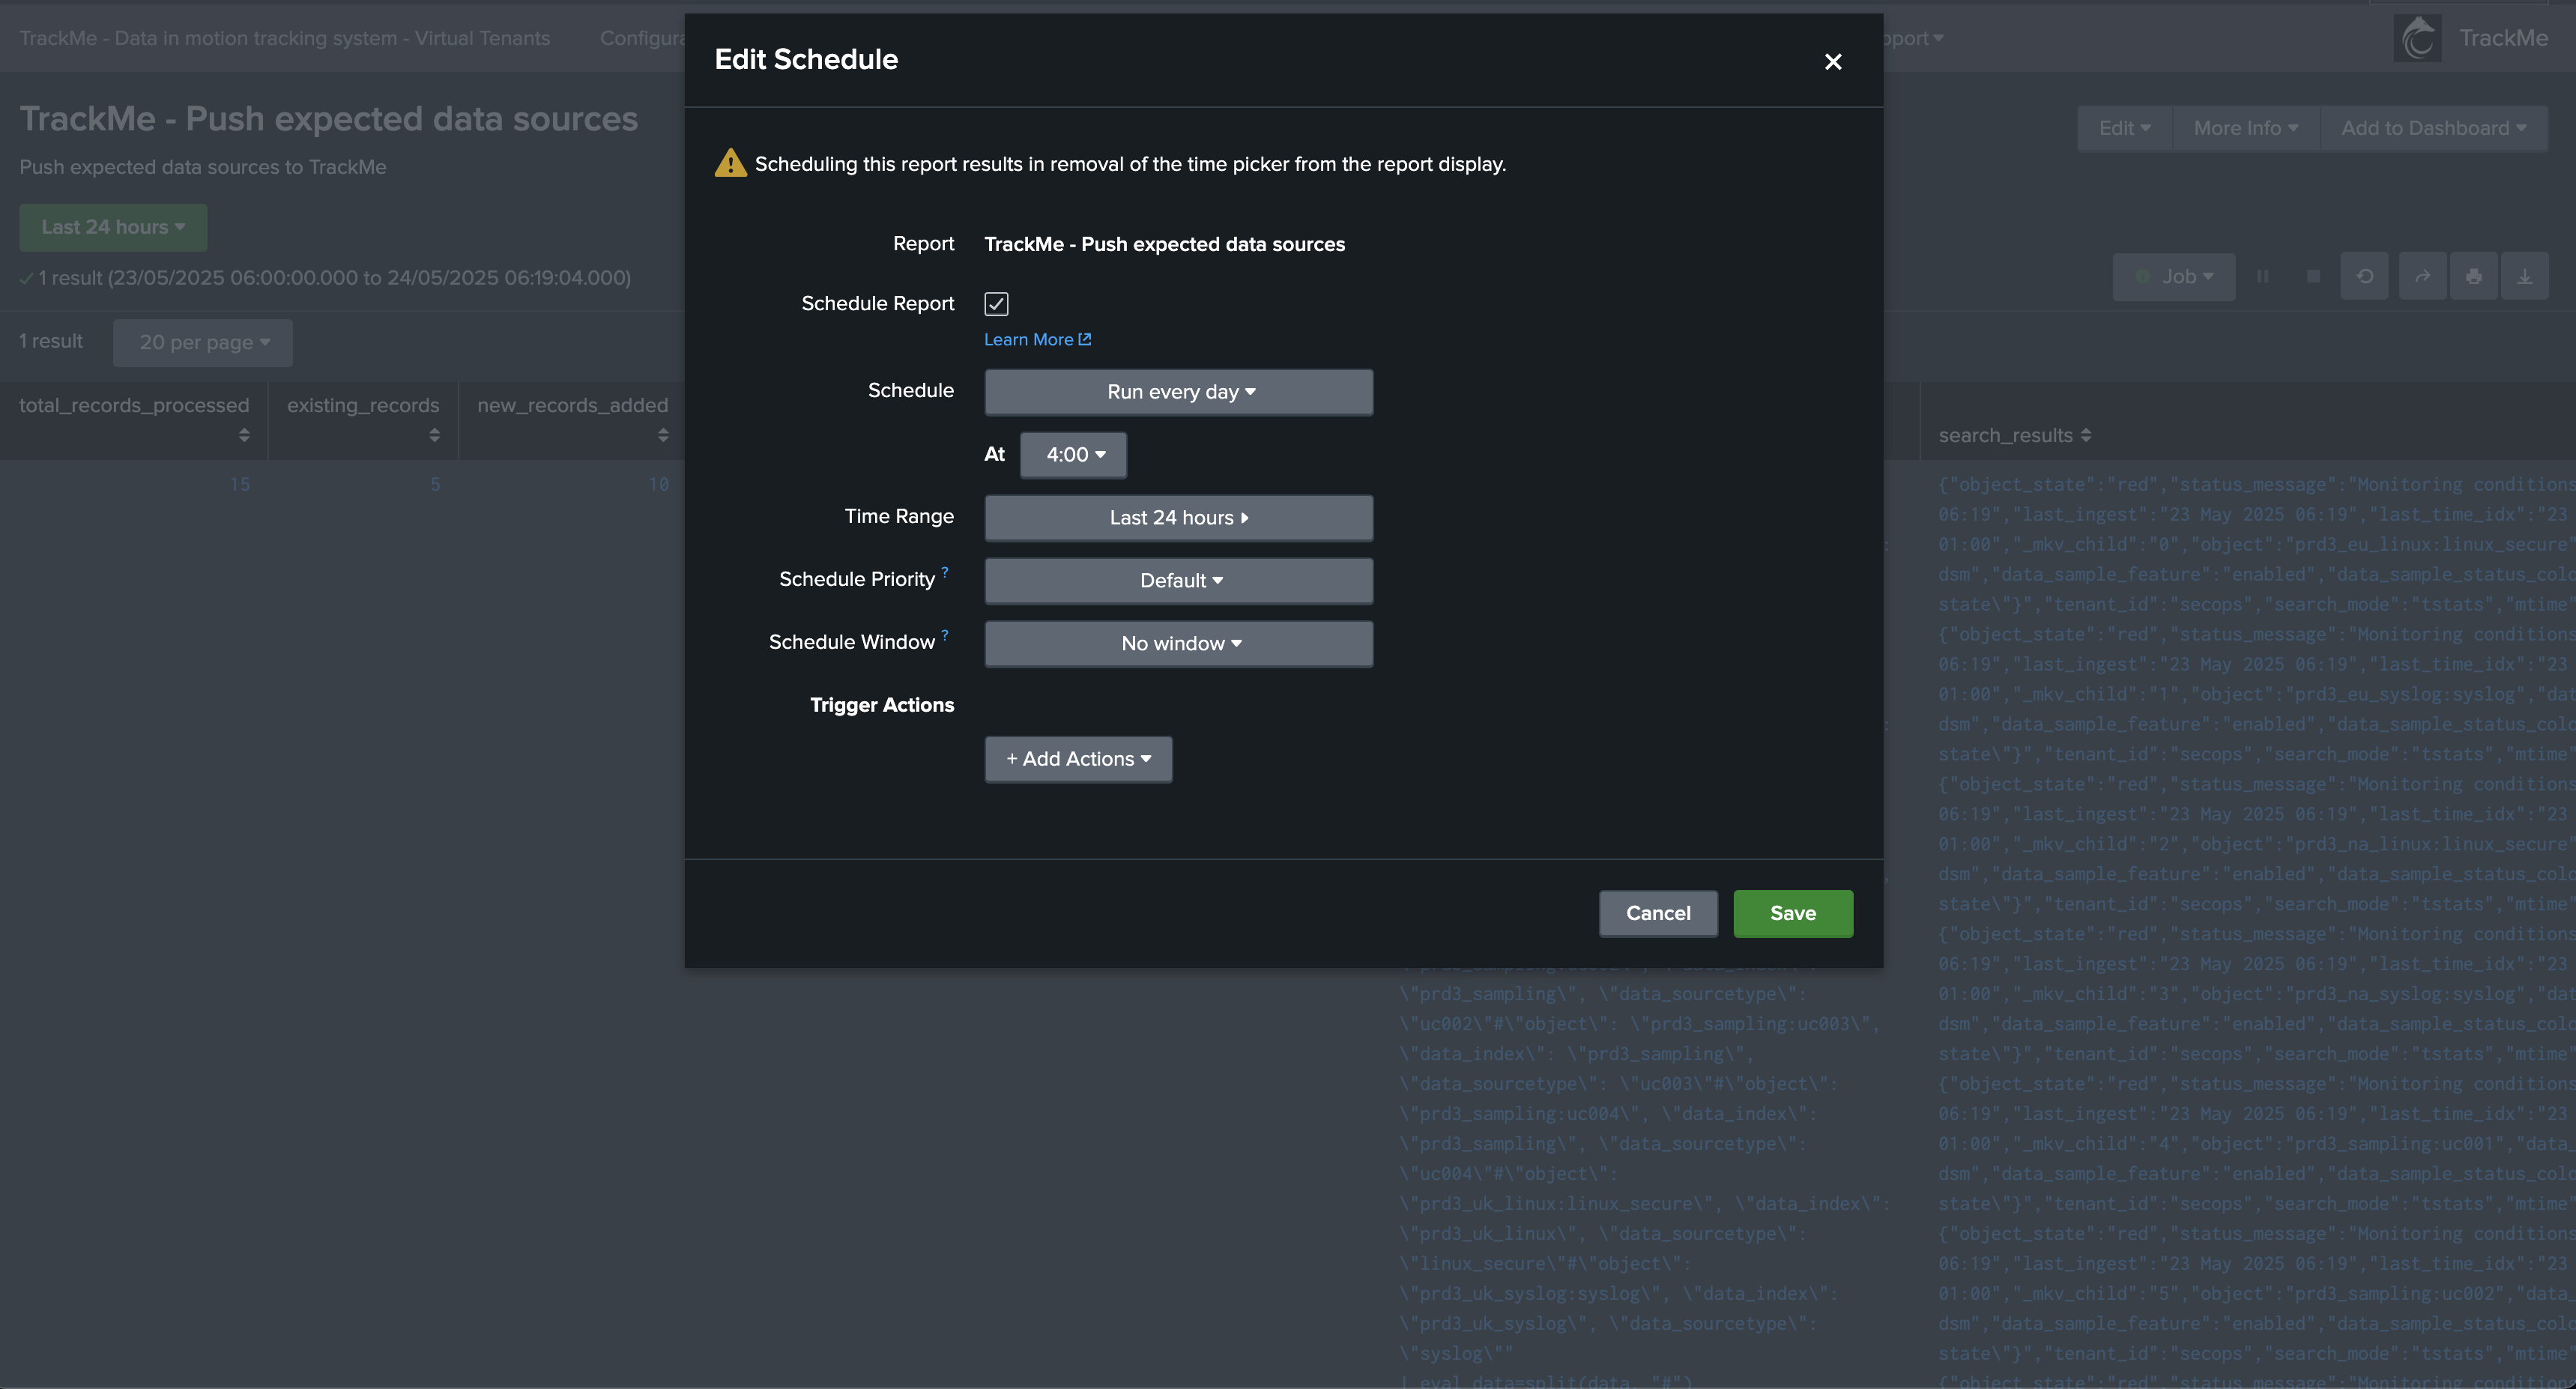Screen dimensions: 2576x1389
Task: Expand the Last 24 hours time range
Action: point(1178,518)
